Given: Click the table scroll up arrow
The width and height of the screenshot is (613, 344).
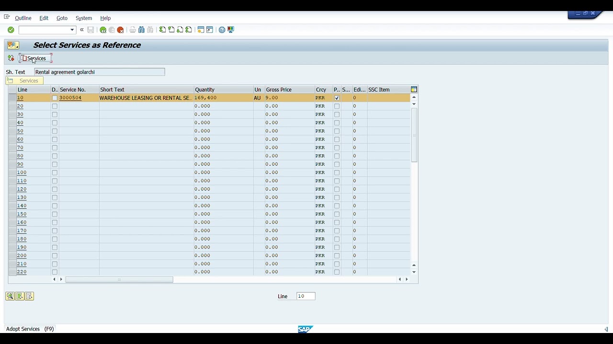Looking at the screenshot, I should coord(414,97).
